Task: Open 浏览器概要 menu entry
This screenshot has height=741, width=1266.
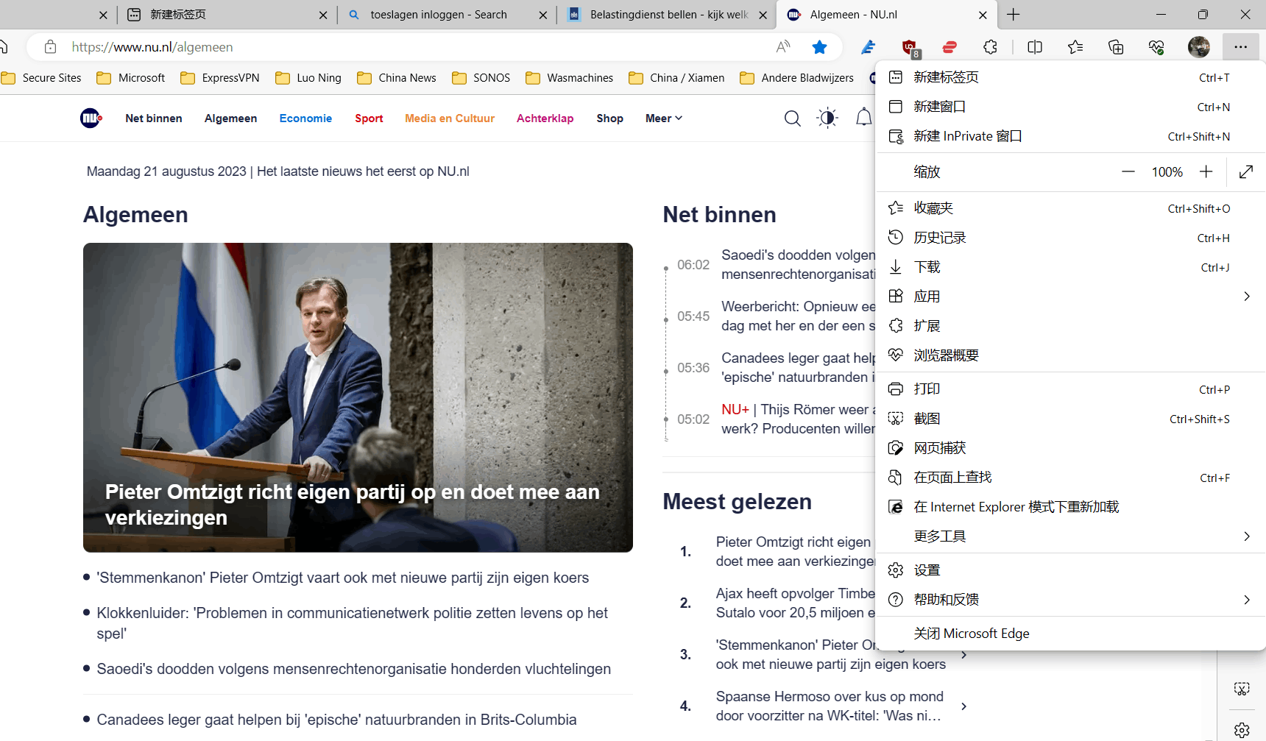Action: point(1070,355)
